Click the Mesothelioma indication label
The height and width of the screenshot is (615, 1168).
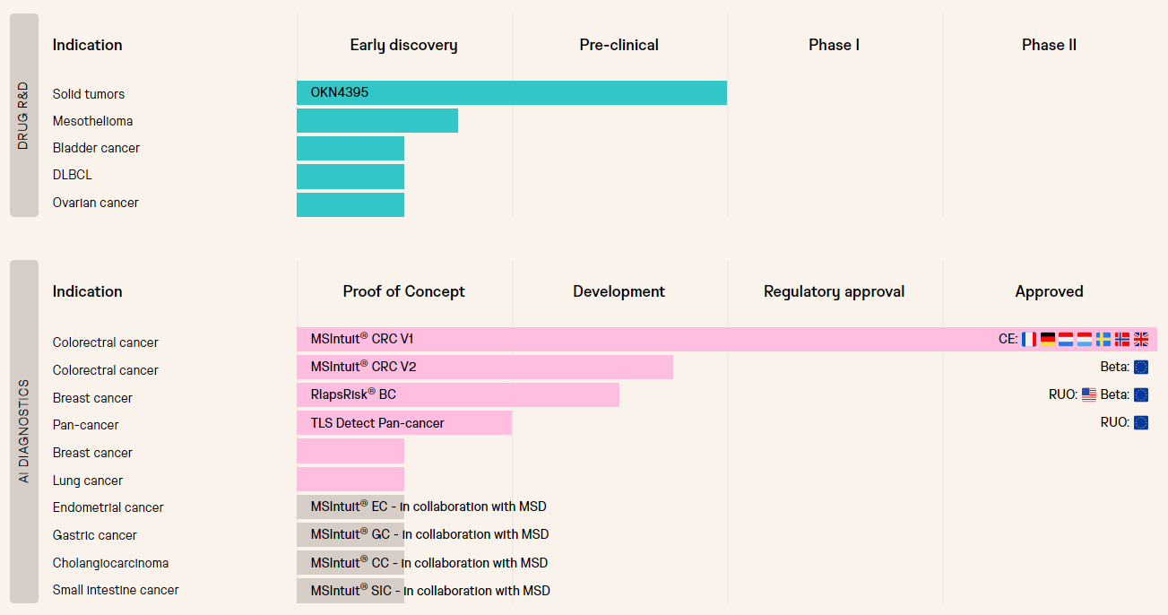(93, 121)
